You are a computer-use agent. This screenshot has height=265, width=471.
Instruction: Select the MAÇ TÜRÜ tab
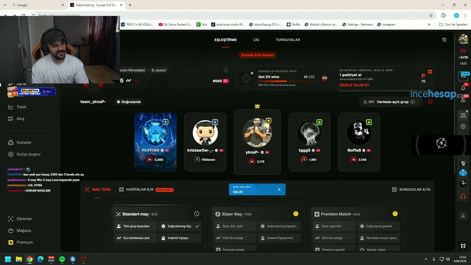pos(98,190)
